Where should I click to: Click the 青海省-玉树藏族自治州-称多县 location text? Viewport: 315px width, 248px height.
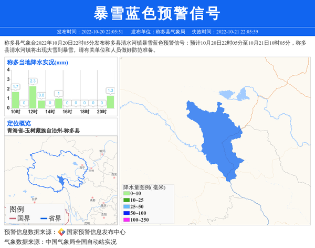click(x=43, y=131)
